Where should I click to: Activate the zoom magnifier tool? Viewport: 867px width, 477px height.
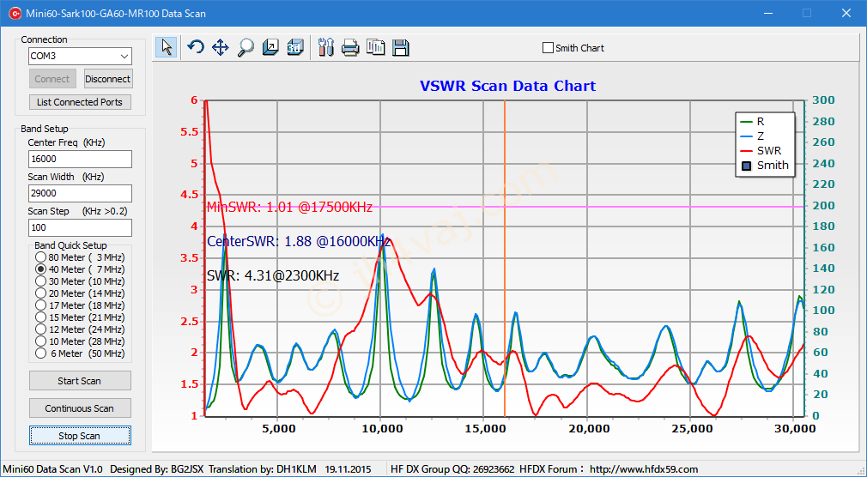pos(246,47)
